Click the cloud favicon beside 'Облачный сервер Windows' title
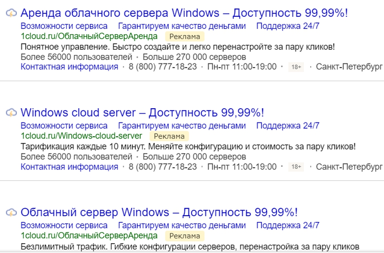 (12, 212)
